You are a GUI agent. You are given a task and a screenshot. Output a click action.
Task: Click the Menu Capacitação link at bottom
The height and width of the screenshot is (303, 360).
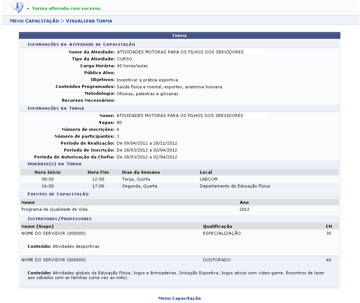[179, 298]
